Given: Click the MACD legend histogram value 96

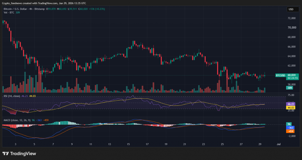Looking at the screenshot, I should (33, 120).
